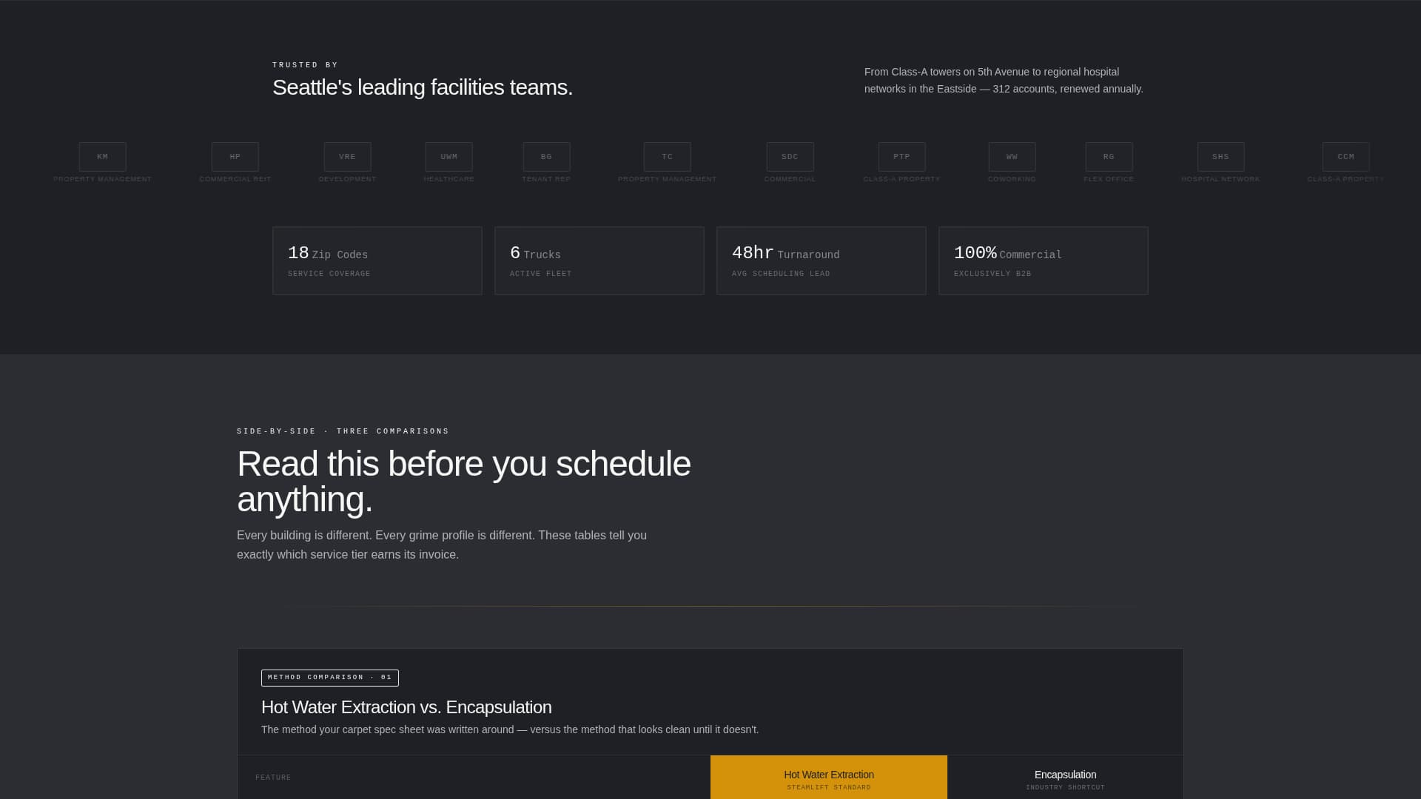Select the Hot Water Extraction column header
The width and height of the screenshot is (1421, 799).
(829, 777)
